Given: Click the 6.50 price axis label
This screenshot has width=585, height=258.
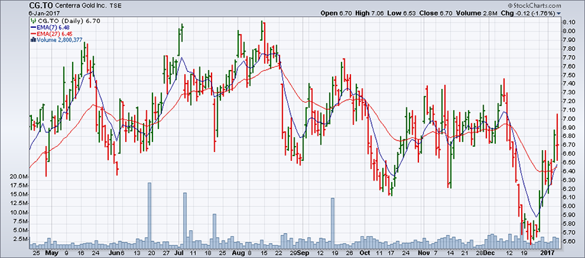Looking at the screenshot, I should 568,162.
